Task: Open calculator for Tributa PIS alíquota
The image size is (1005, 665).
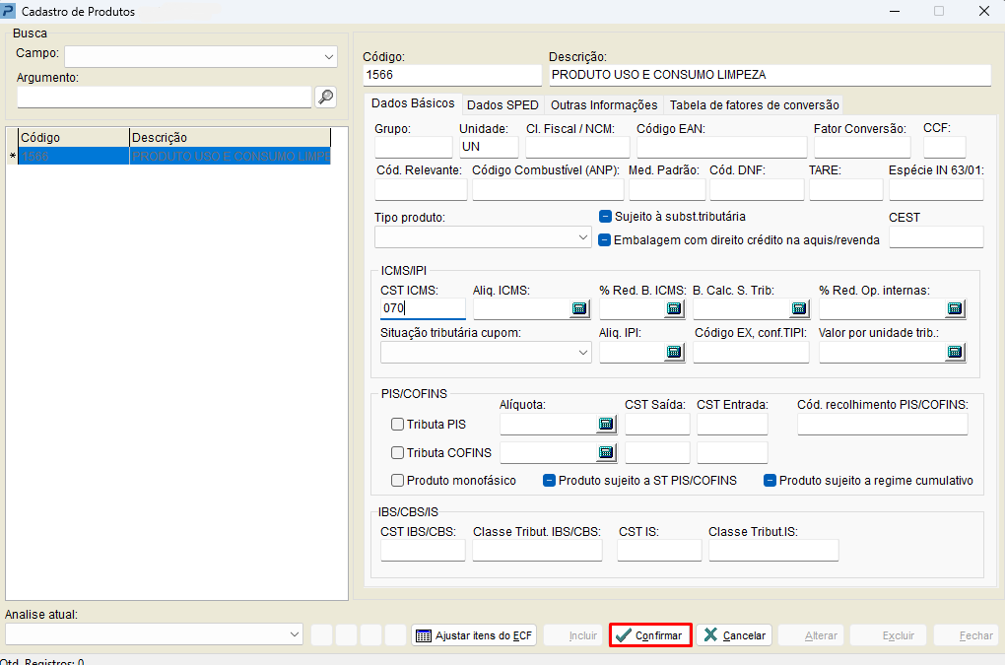Action: [x=606, y=425]
